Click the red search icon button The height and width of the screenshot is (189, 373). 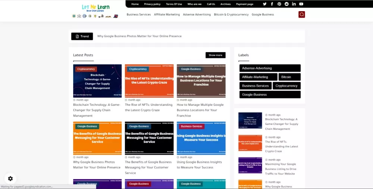coord(302,15)
